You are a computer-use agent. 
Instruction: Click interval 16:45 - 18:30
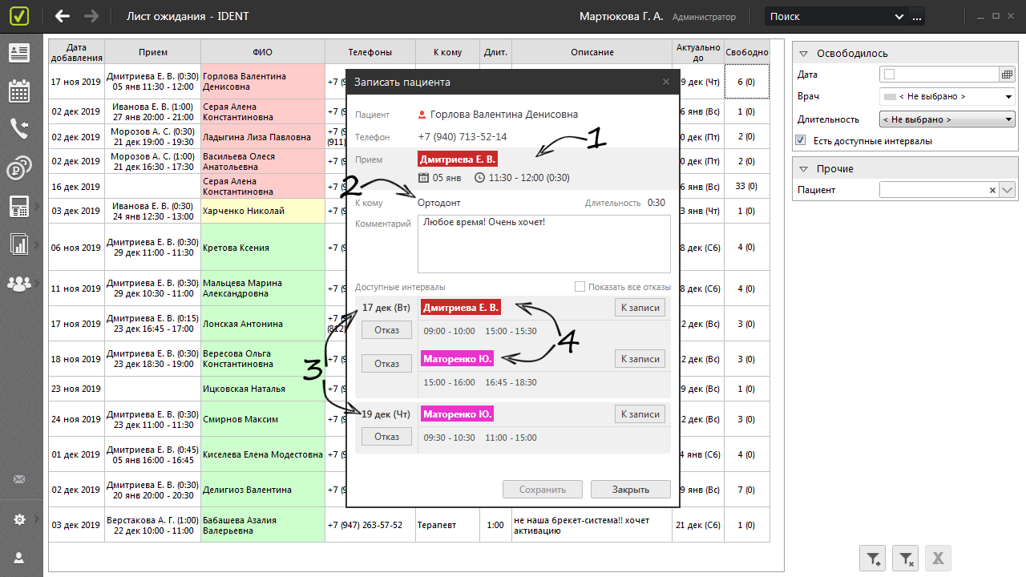(x=511, y=383)
